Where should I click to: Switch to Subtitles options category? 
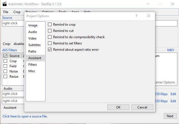tap(34, 45)
